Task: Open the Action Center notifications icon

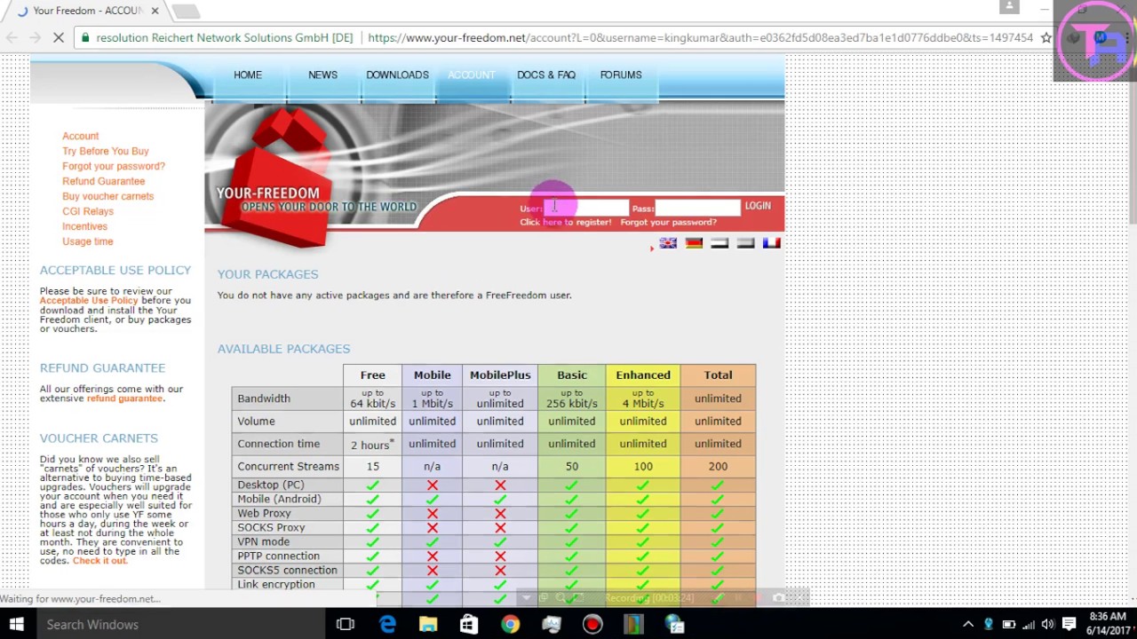Action: [1069, 624]
